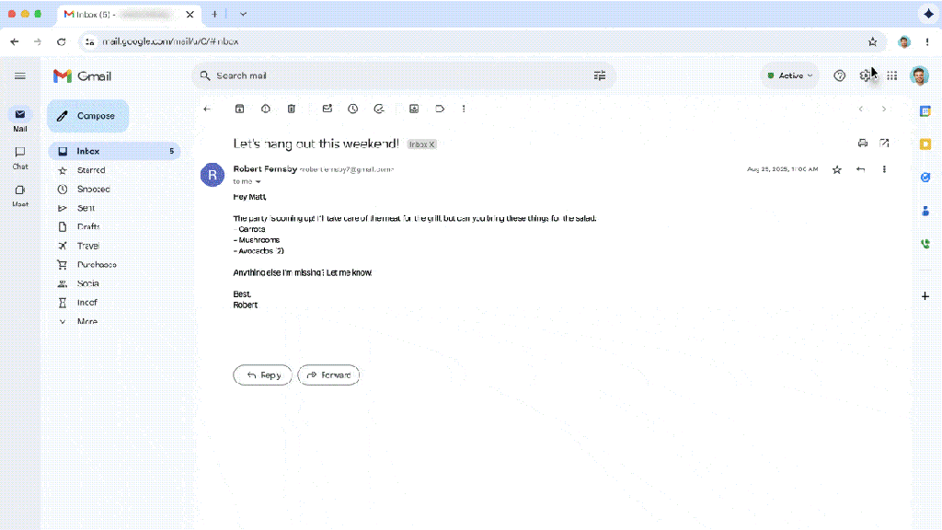This screenshot has width=942, height=530.
Task: Archive the open email
Action: tap(239, 109)
